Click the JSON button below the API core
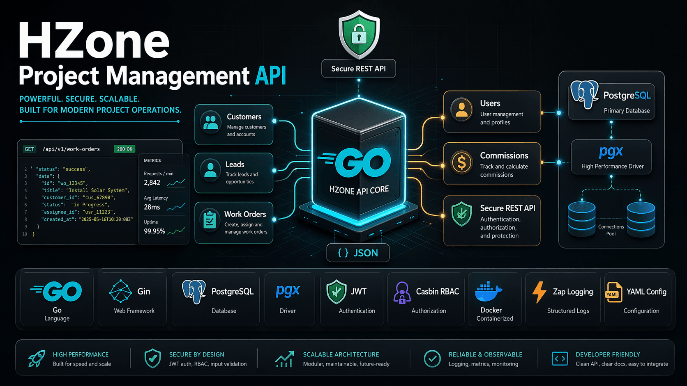The width and height of the screenshot is (687, 386). pyautogui.click(x=357, y=253)
